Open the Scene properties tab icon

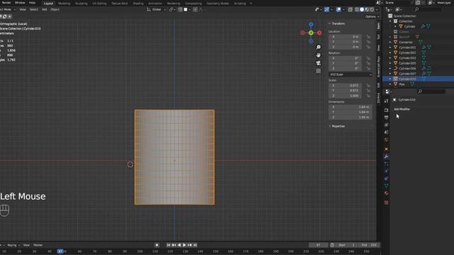pos(386,132)
